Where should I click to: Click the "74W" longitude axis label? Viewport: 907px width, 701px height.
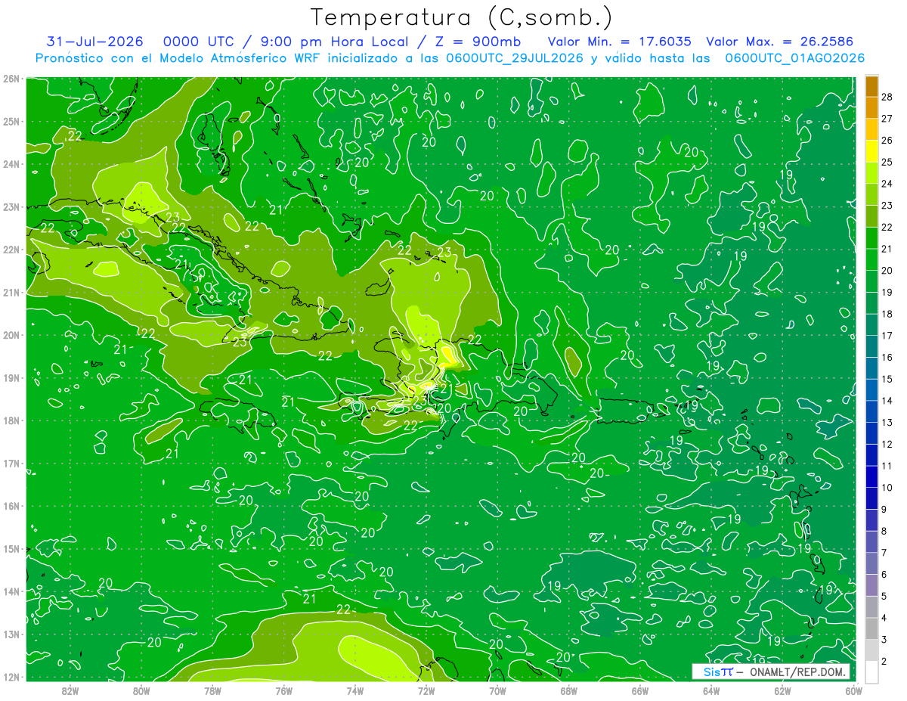tap(355, 690)
